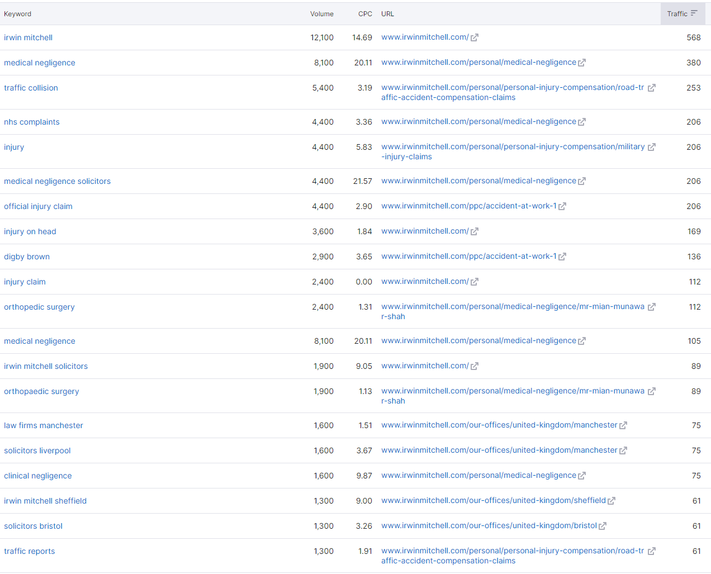
Task: Open the 'injury' keyword link
Action: [x=14, y=147]
